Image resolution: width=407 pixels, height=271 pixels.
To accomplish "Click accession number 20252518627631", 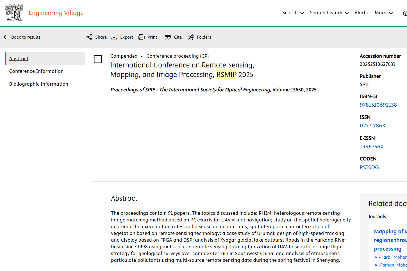I will pyautogui.click(x=378, y=64).
